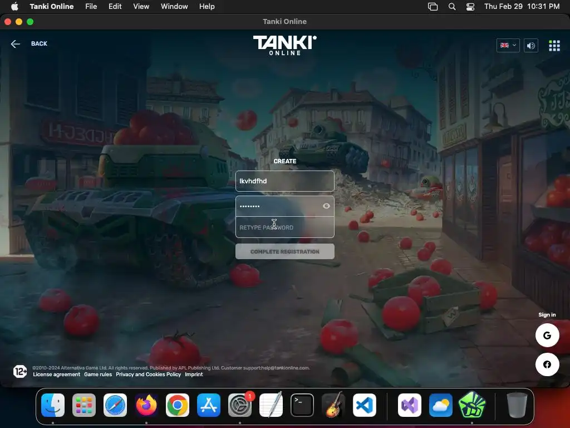Open the grid apps menu
This screenshot has width=570, height=428.
coord(554,46)
